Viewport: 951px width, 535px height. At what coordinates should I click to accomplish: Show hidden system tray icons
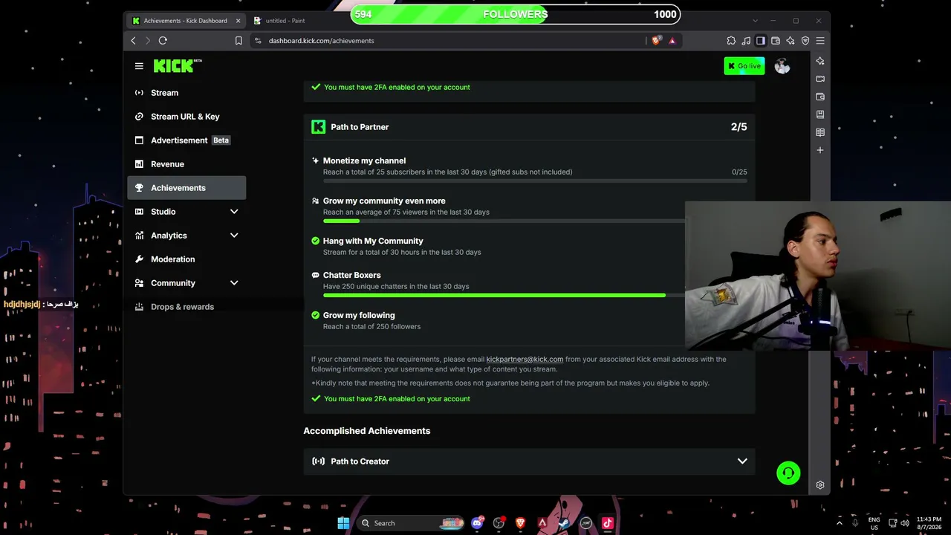pos(840,523)
